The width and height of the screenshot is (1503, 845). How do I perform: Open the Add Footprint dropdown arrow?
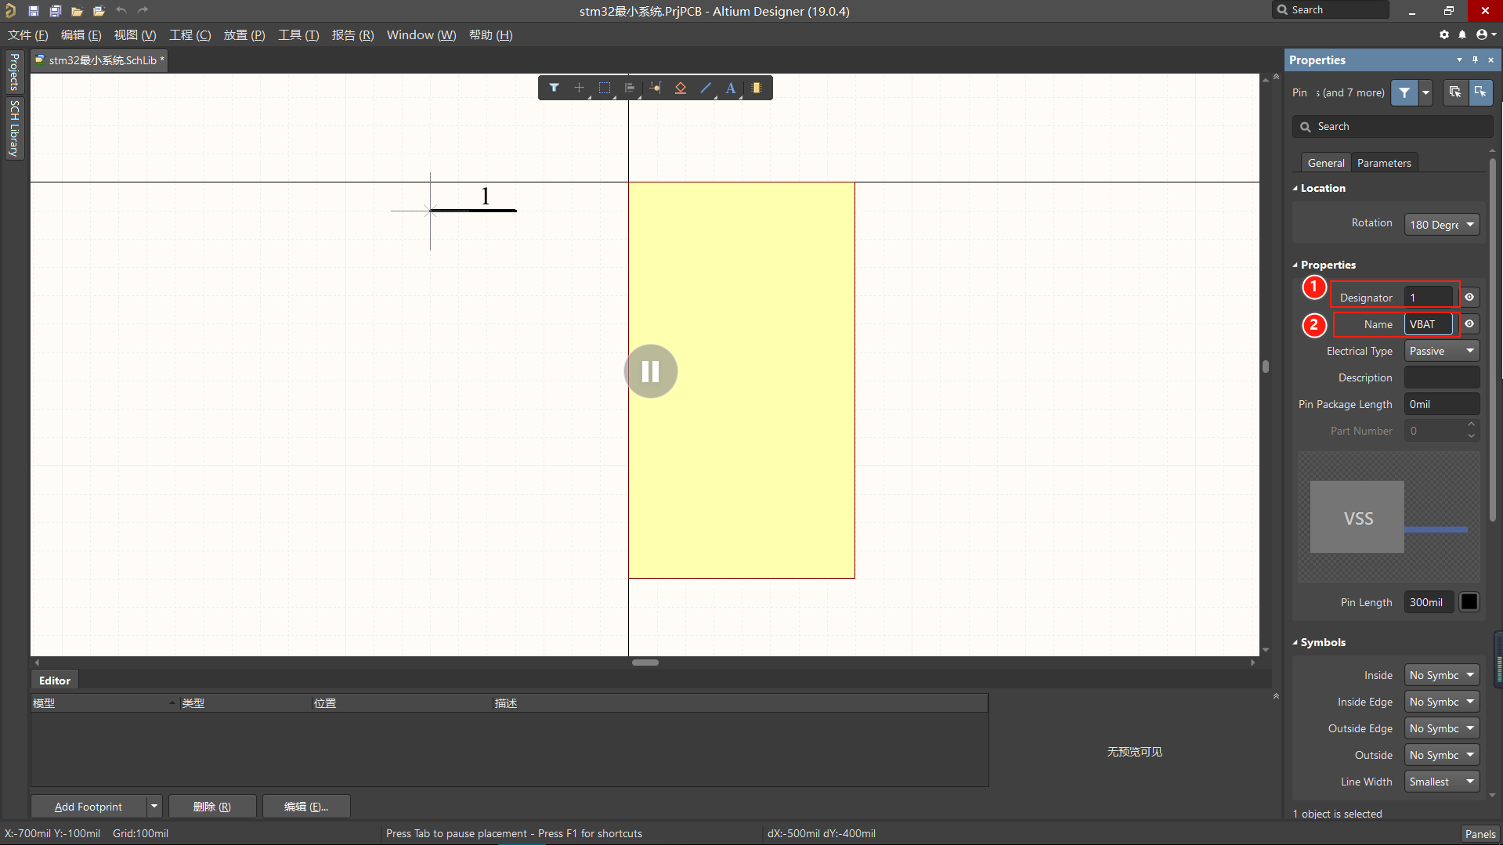coord(154,806)
